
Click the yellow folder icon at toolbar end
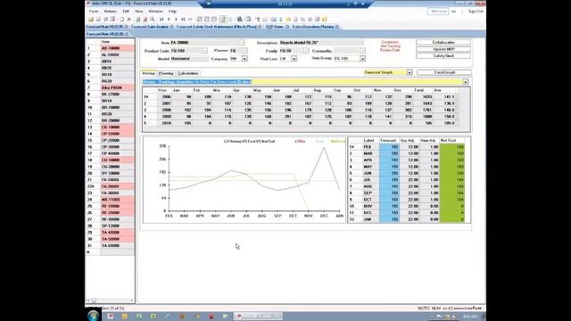point(325,20)
